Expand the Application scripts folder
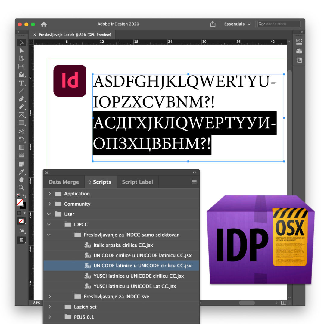 [50, 193]
